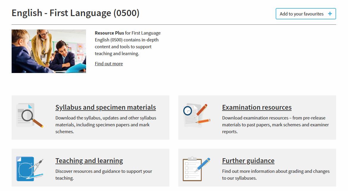
Task: Open the Teaching and learning link
Action: 89,161
